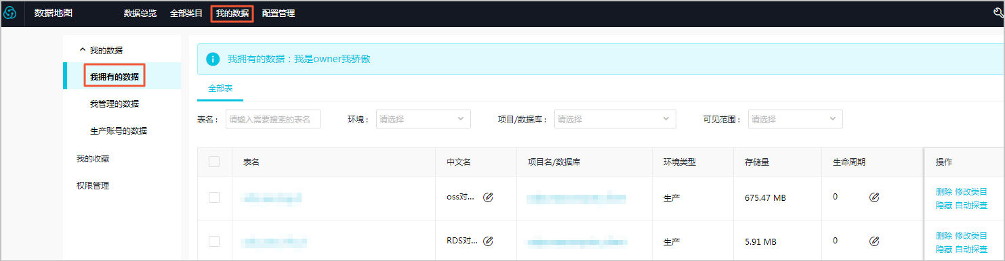Select 生产账号的数据 in sidebar
Screen dimensions: 1005x261
(x=119, y=130)
